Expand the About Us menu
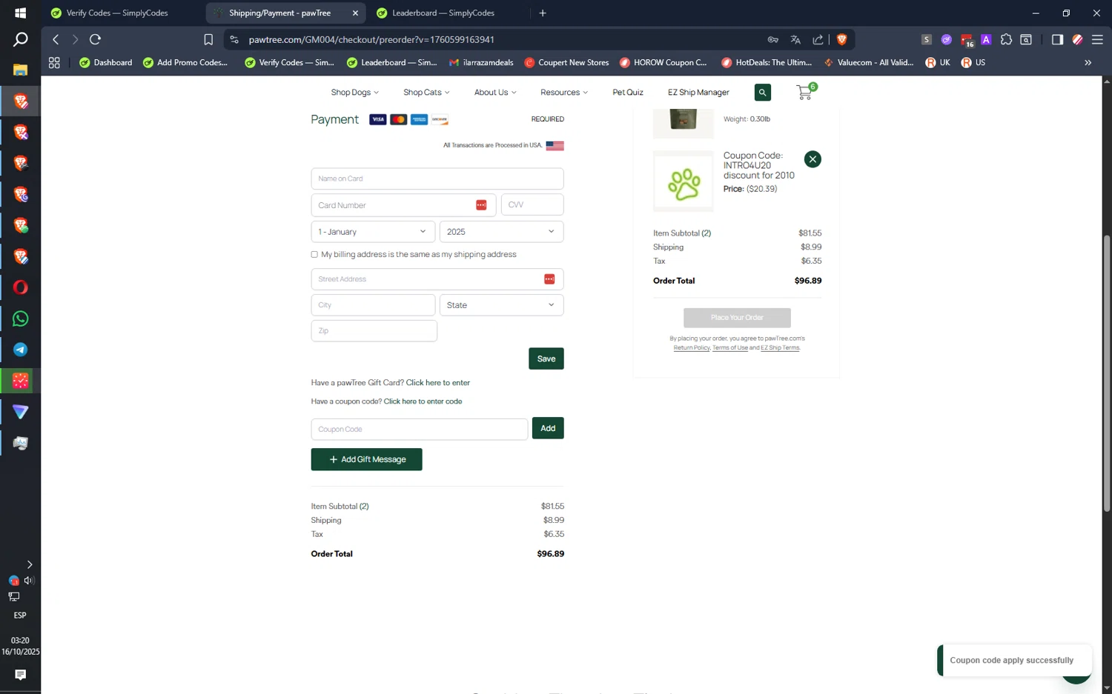Image resolution: width=1112 pixels, height=694 pixels. pyautogui.click(x=495, y=93)
